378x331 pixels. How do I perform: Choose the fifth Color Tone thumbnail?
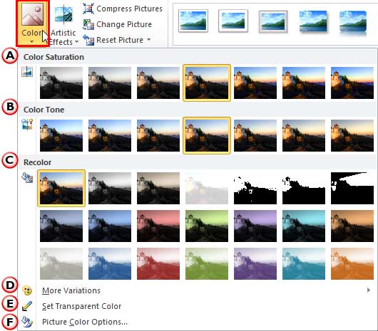click(255, 135)
